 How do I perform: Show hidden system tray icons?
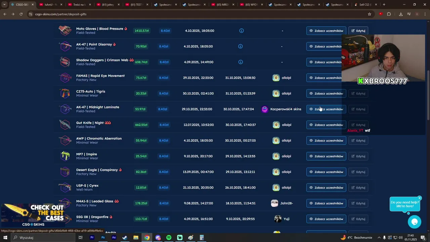[379, 238]
